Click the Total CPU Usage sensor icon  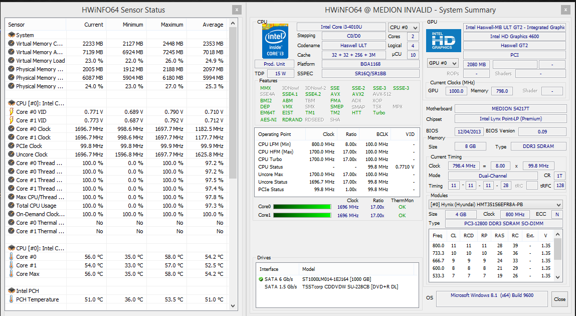coord(12,206)
